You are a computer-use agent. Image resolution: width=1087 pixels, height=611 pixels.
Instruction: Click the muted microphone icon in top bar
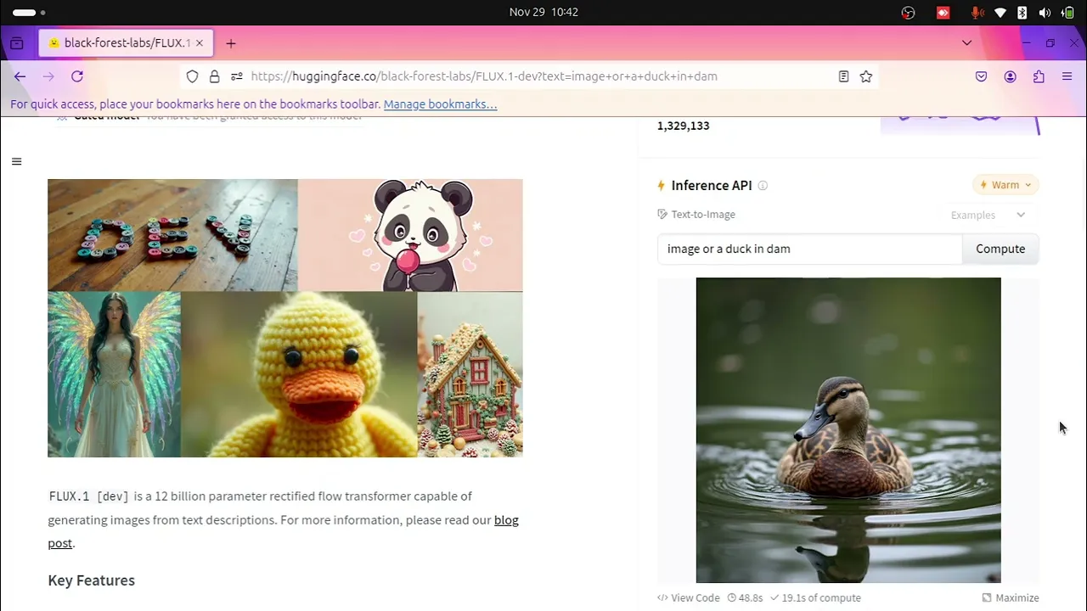977,13
